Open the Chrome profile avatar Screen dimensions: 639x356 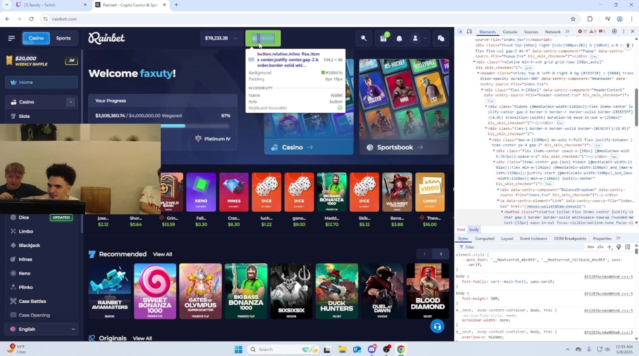click(620, 19)
